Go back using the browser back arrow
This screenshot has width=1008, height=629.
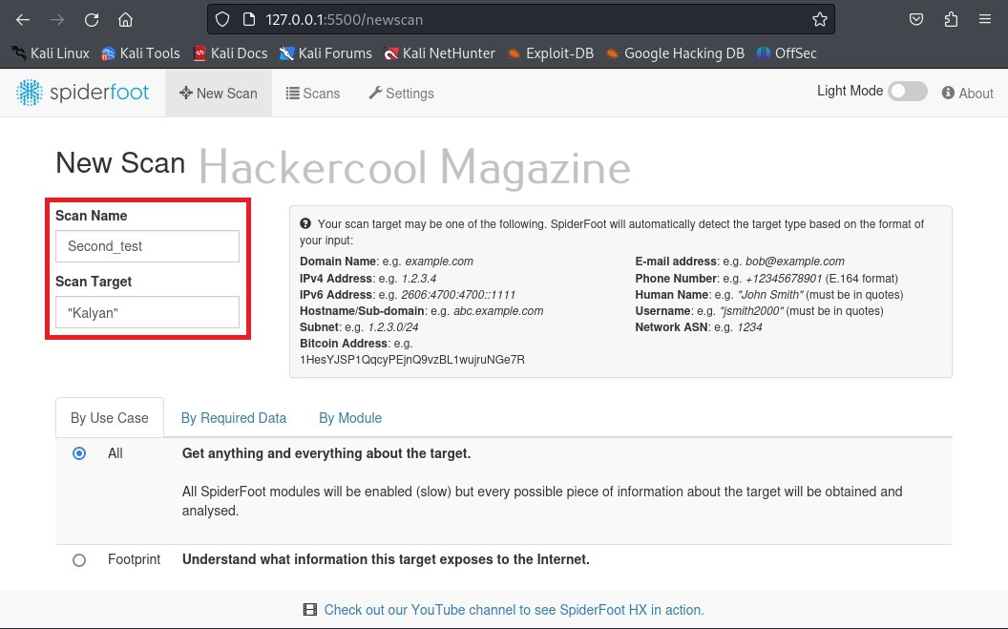click(x=23, y=20)
